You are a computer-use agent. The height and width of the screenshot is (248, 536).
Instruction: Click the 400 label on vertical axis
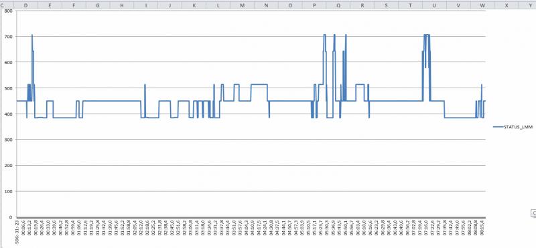9,114
